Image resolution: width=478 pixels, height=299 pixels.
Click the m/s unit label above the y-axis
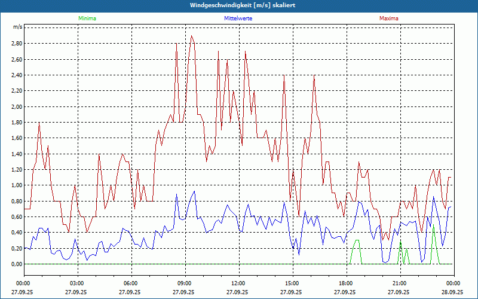(17, 28)
